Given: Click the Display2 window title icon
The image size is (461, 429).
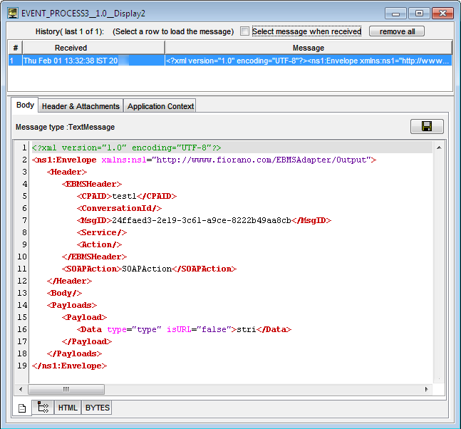Looking at the screenshot, I should coord(13,14).
